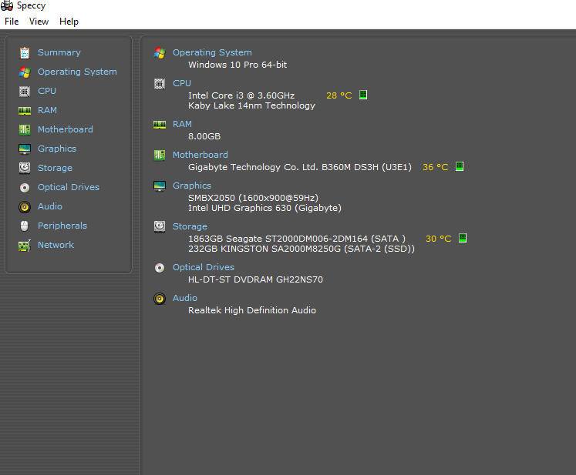Click the Optical Drives disc icon in sidebar

(x=25, y=188)
